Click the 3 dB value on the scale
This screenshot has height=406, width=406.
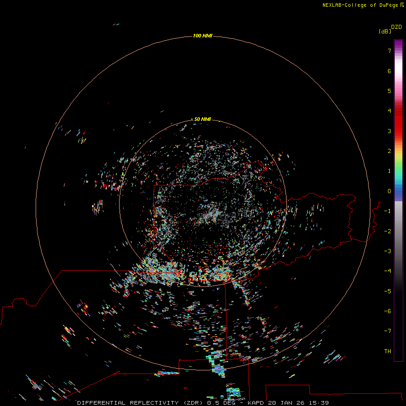pos(389,131)
